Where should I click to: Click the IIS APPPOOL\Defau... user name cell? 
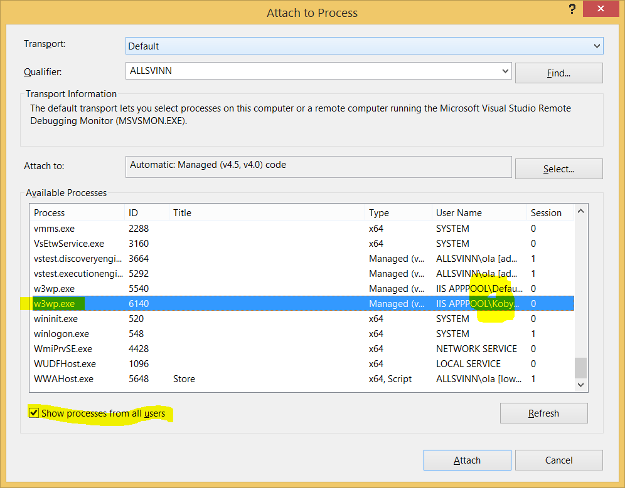point(479,289)
